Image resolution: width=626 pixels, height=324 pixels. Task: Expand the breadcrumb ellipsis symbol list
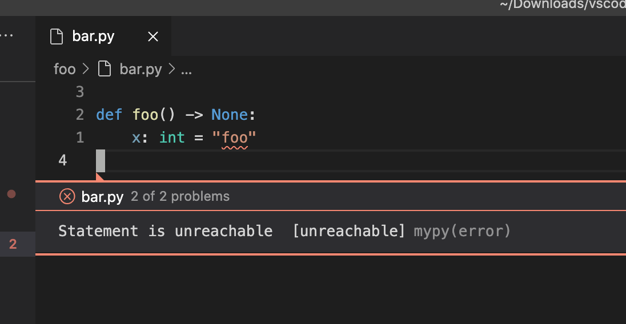pos(186,71)
